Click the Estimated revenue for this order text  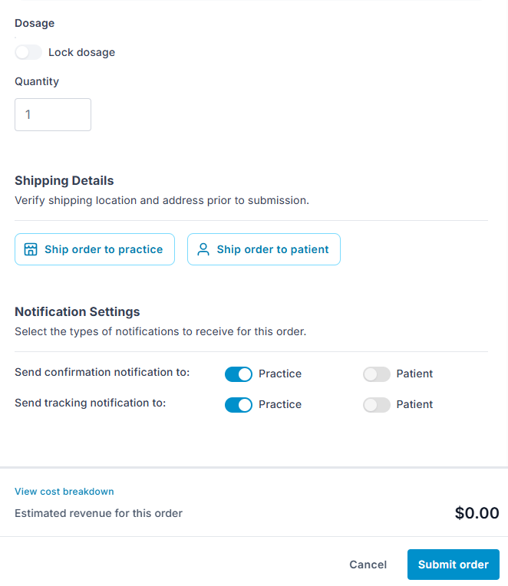click(x=99, y=513)
